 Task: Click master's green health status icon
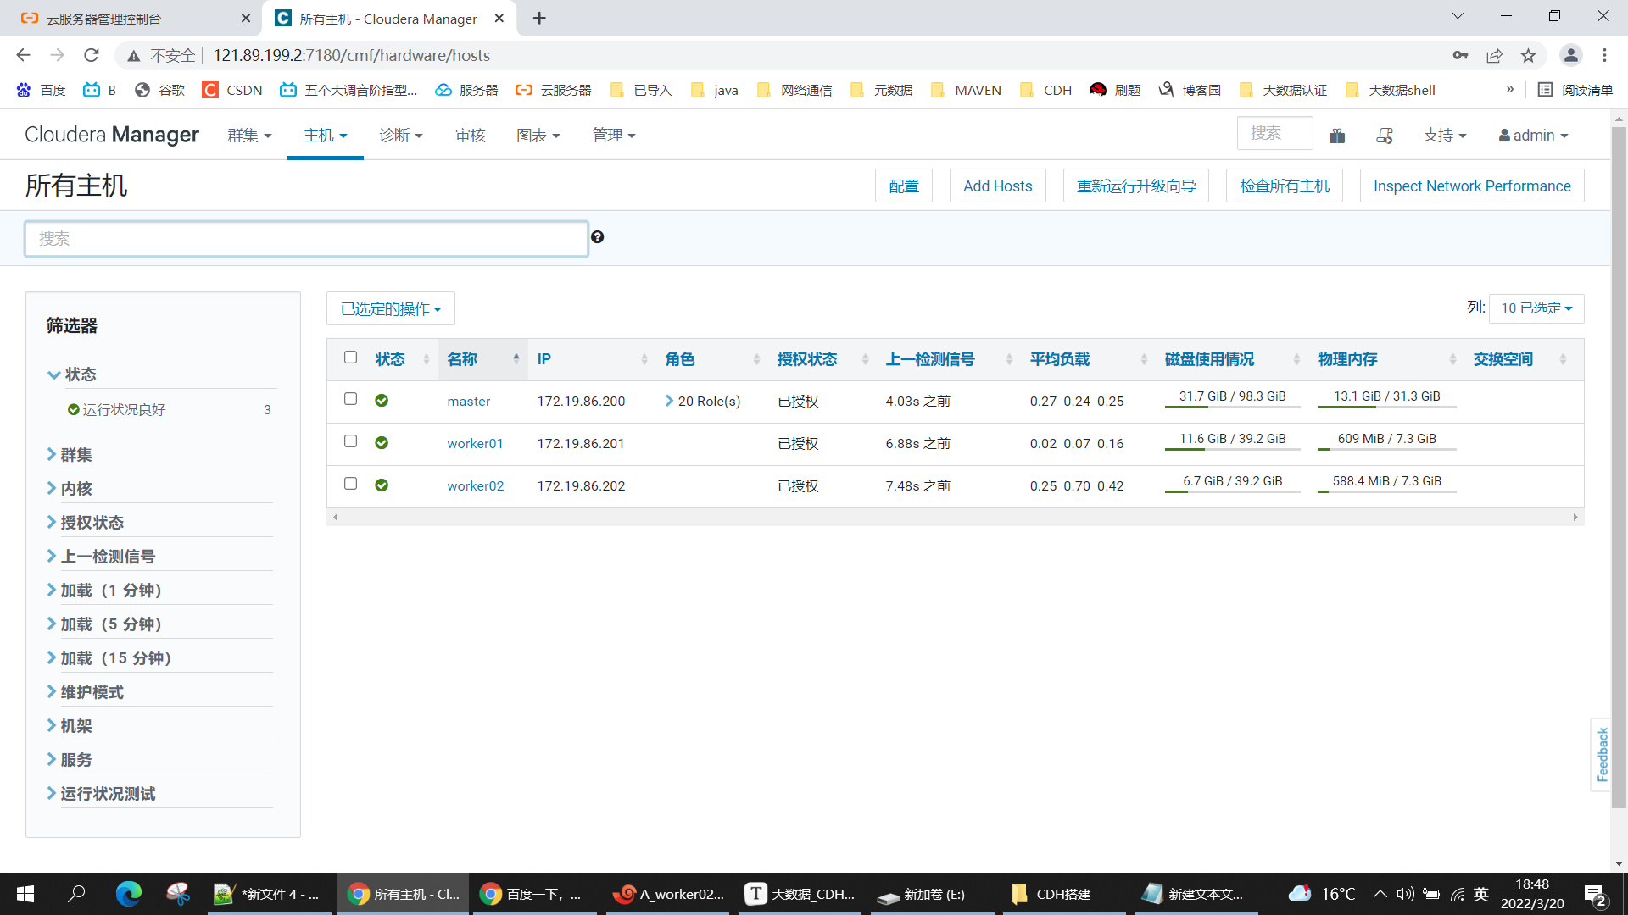[382, 401]
